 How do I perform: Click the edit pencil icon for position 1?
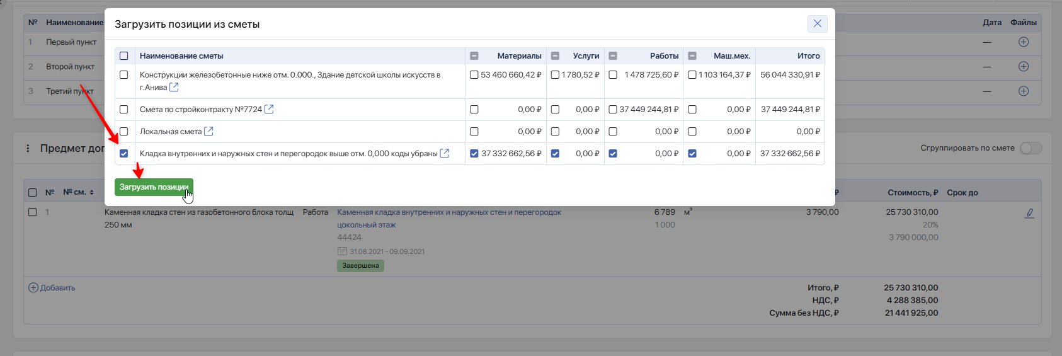point(1029,213)
